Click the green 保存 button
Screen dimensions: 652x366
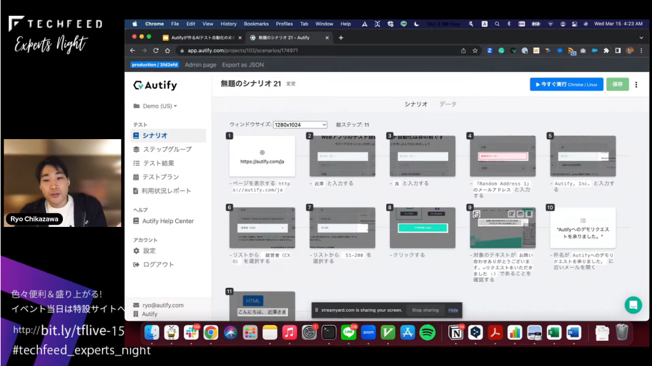click(618, 84)
